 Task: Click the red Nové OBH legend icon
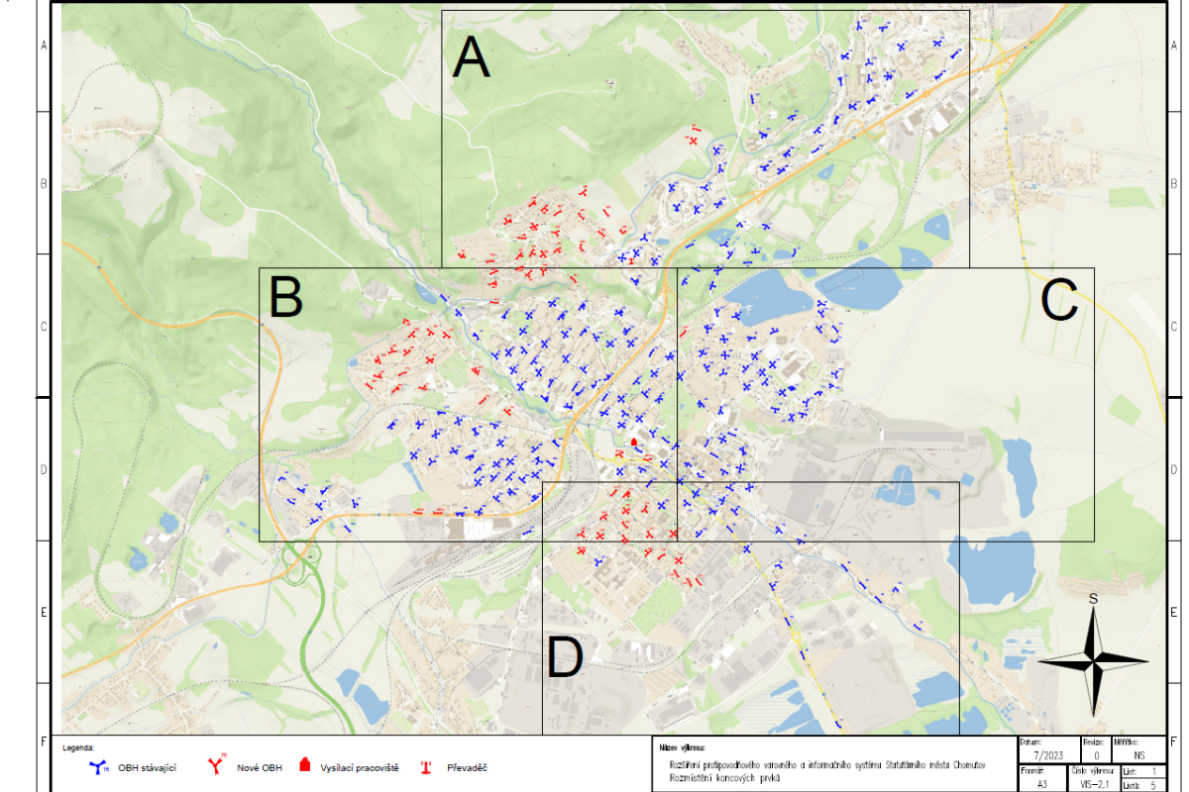click(x=216, y=765)
